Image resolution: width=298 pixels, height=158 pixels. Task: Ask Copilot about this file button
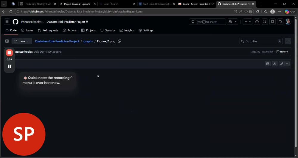click(268, 64)
